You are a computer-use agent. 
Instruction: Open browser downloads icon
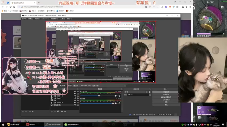click(183, 7)
